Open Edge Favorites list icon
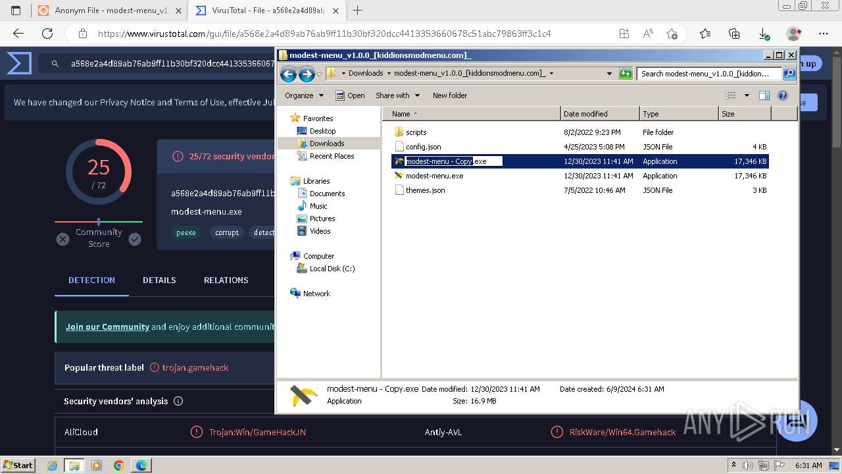Image resolution: width=842 pixels, height=474 pixels. point(705,34)
